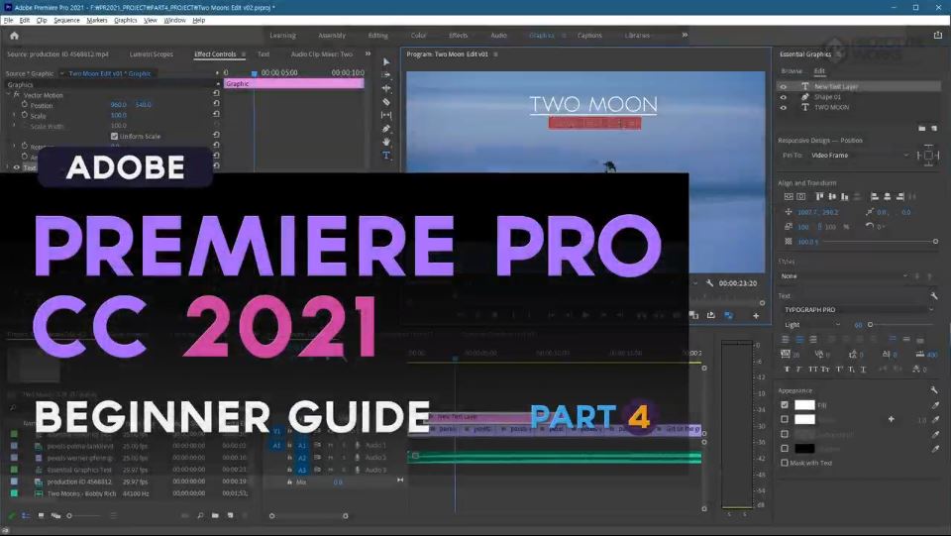
Task: Select the Slip tool
Action: 386,115
